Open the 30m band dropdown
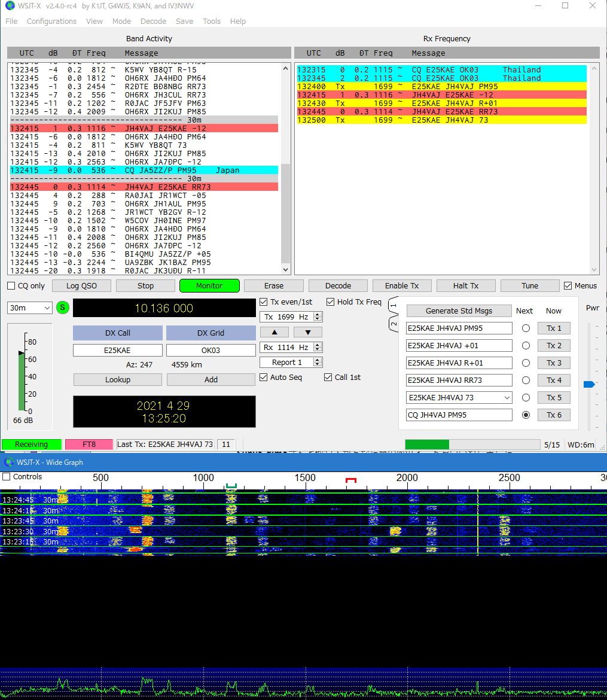 pyautogui.click(x=30, y=308)
